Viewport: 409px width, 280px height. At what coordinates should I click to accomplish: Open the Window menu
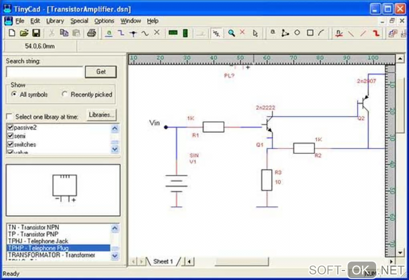[131, 21]
